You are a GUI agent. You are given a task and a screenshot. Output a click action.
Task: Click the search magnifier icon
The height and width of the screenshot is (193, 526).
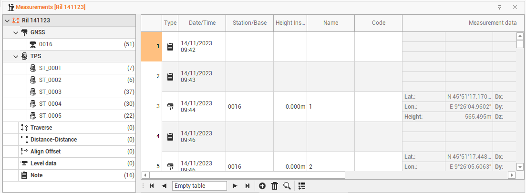click(287, 186)
